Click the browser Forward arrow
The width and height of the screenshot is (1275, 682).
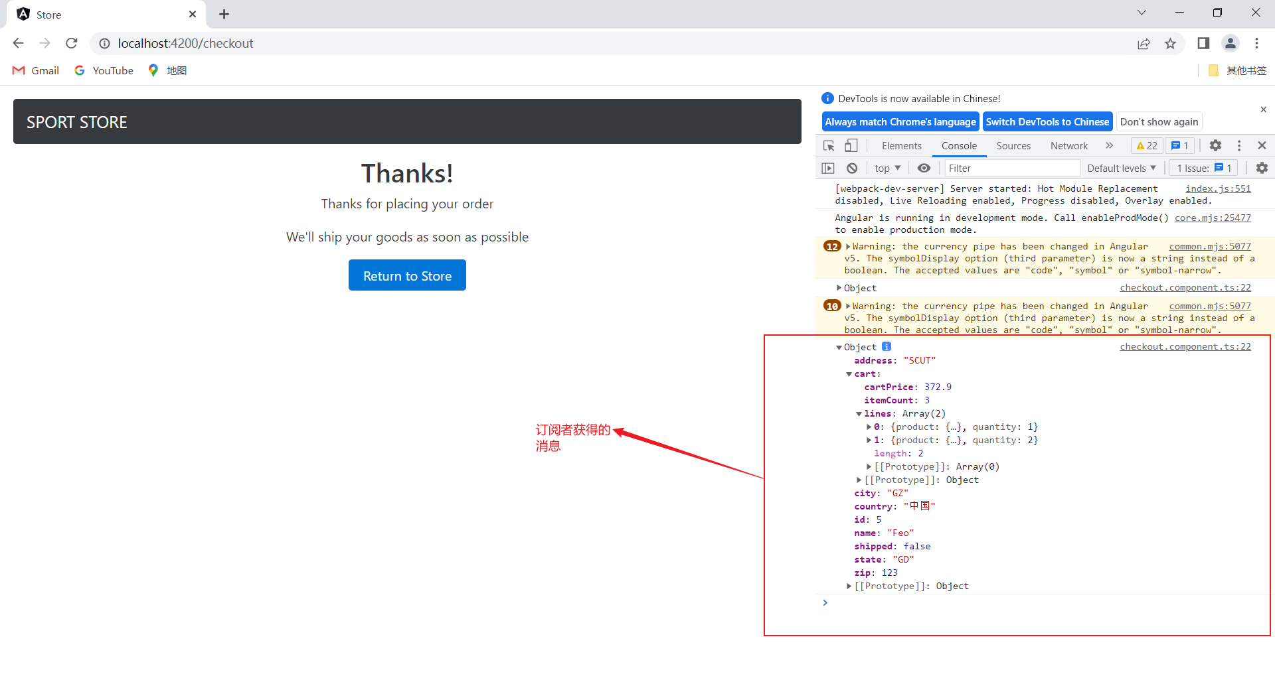45,43
